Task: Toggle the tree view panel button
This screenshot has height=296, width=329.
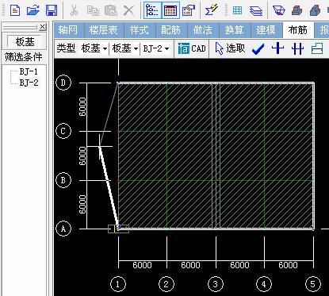Action: point(152,10)
